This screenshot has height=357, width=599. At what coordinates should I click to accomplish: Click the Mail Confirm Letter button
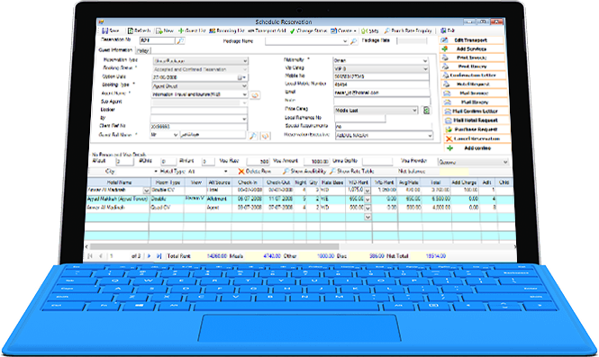pyautogui.click(x=476, y=111)
